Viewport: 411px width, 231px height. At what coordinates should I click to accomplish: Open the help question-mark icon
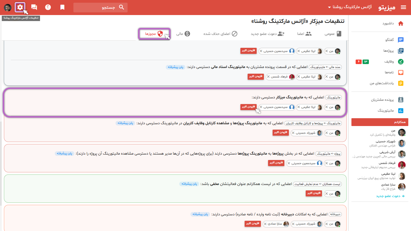pos(48,7)
